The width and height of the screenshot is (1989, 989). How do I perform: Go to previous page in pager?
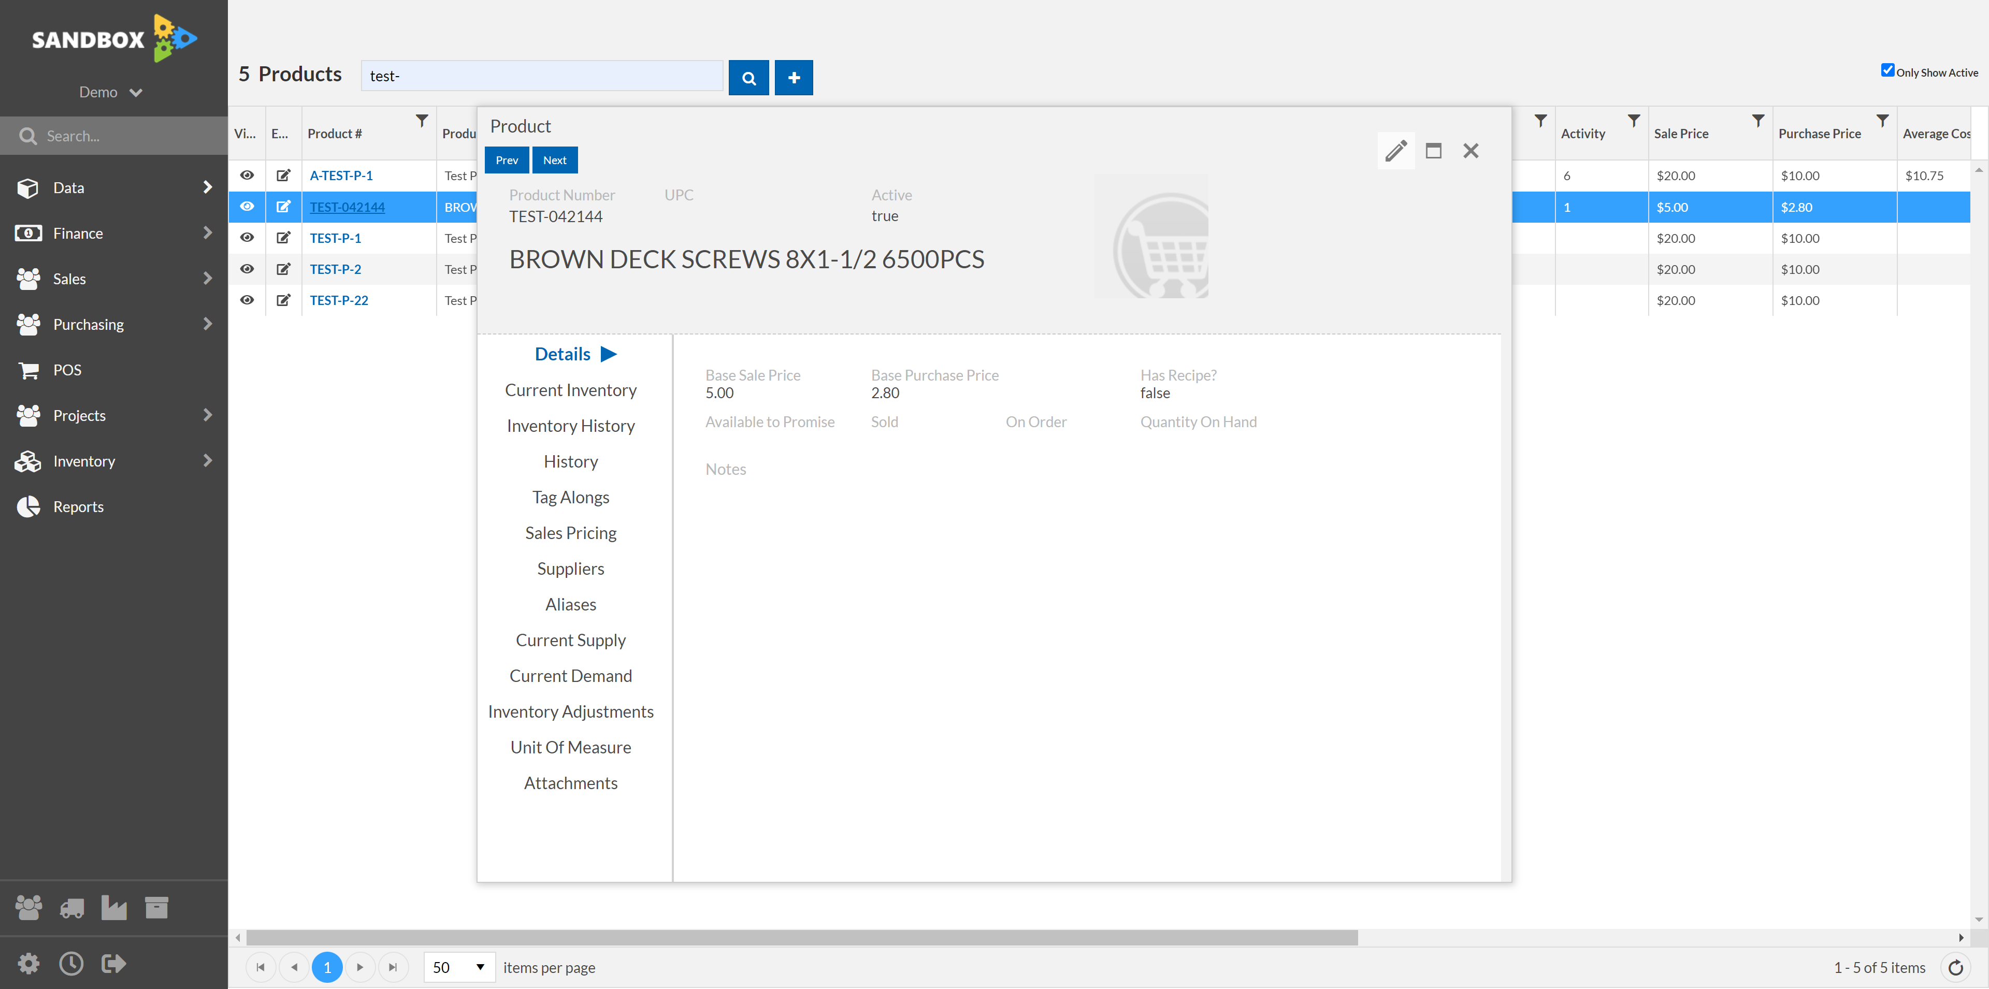click(294, 967)
